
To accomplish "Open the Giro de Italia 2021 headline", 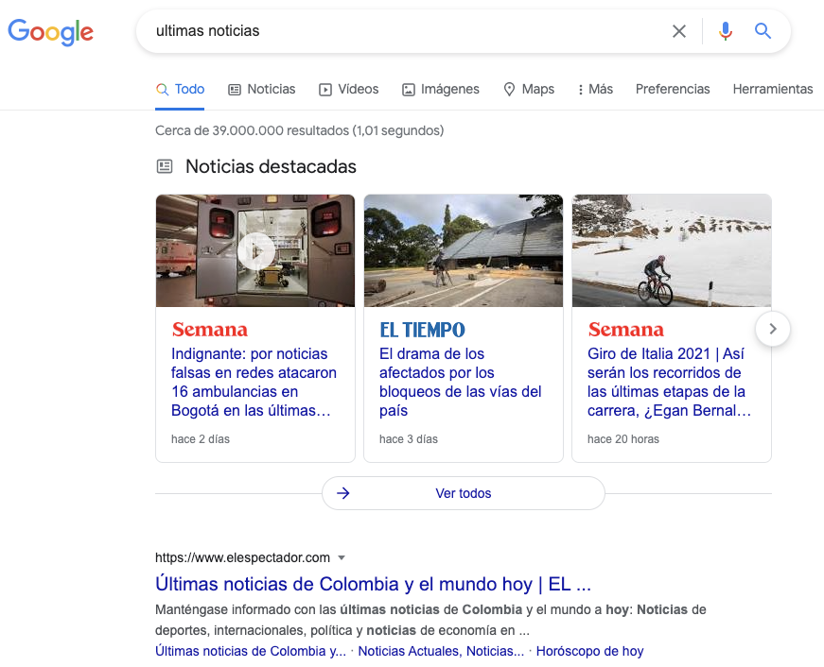I will click(669, 382).
